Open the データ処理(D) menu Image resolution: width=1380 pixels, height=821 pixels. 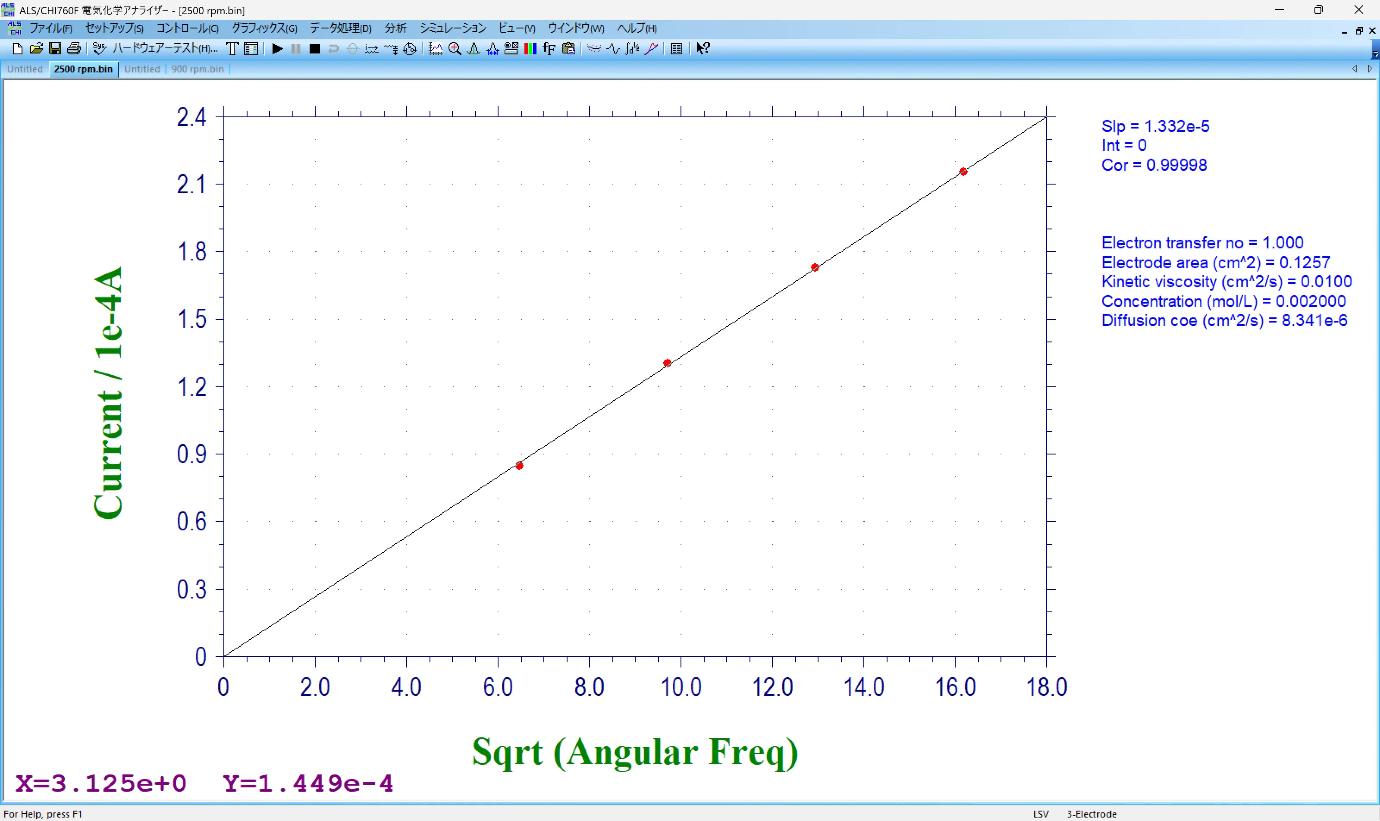(340, 28)
